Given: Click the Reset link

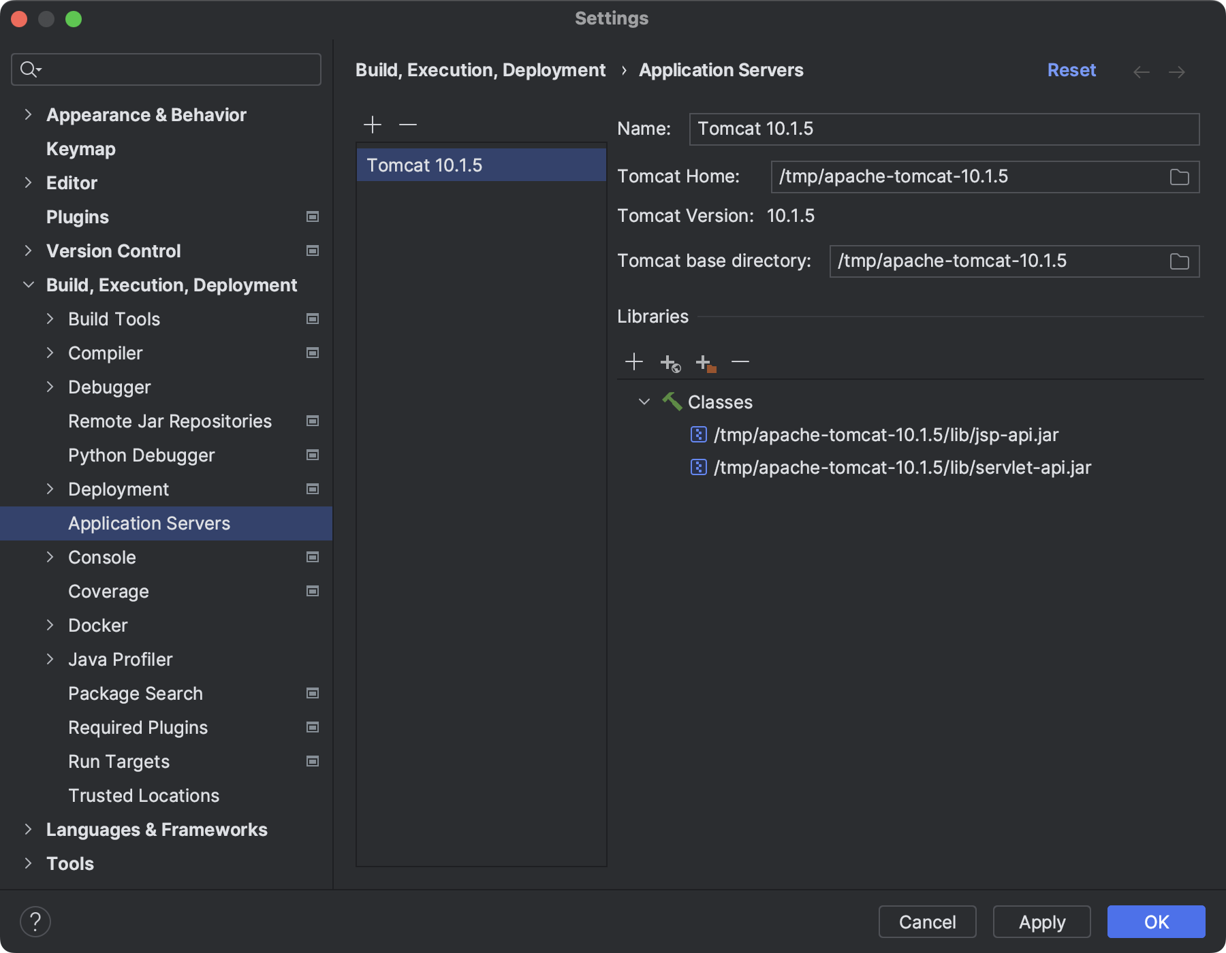Looking at the screenshot, I should [1071, 70].
